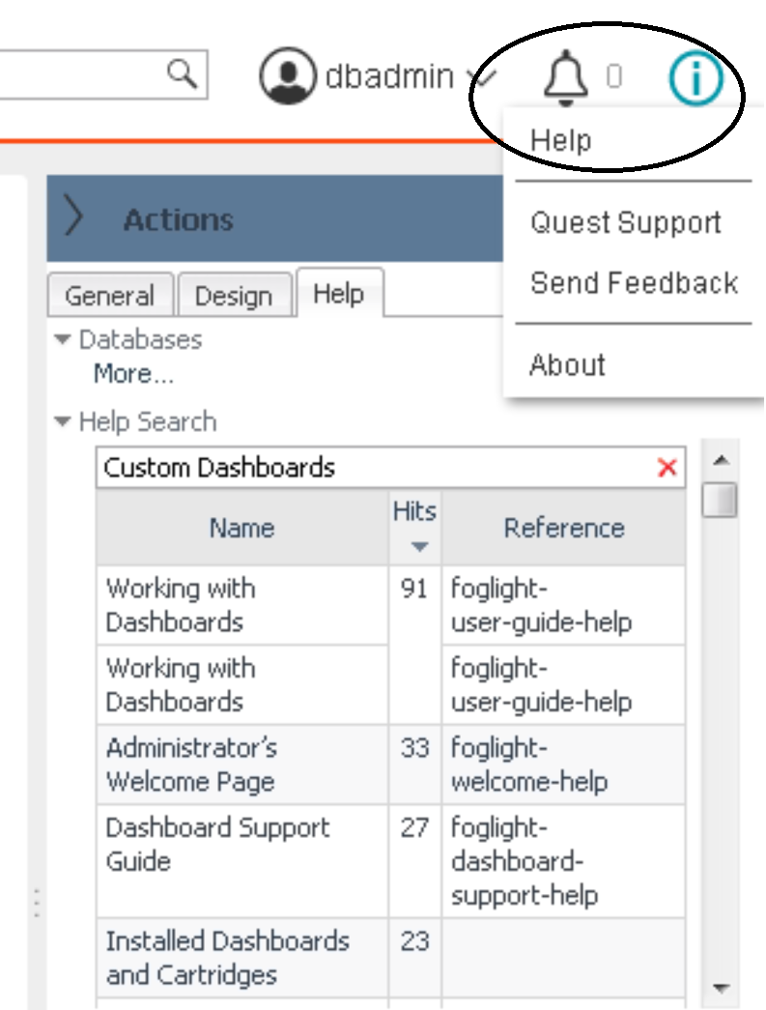Viewport: 766px width, 1010px height.
Task: Click the dbadmin user avatar icon
Action: 287,75
